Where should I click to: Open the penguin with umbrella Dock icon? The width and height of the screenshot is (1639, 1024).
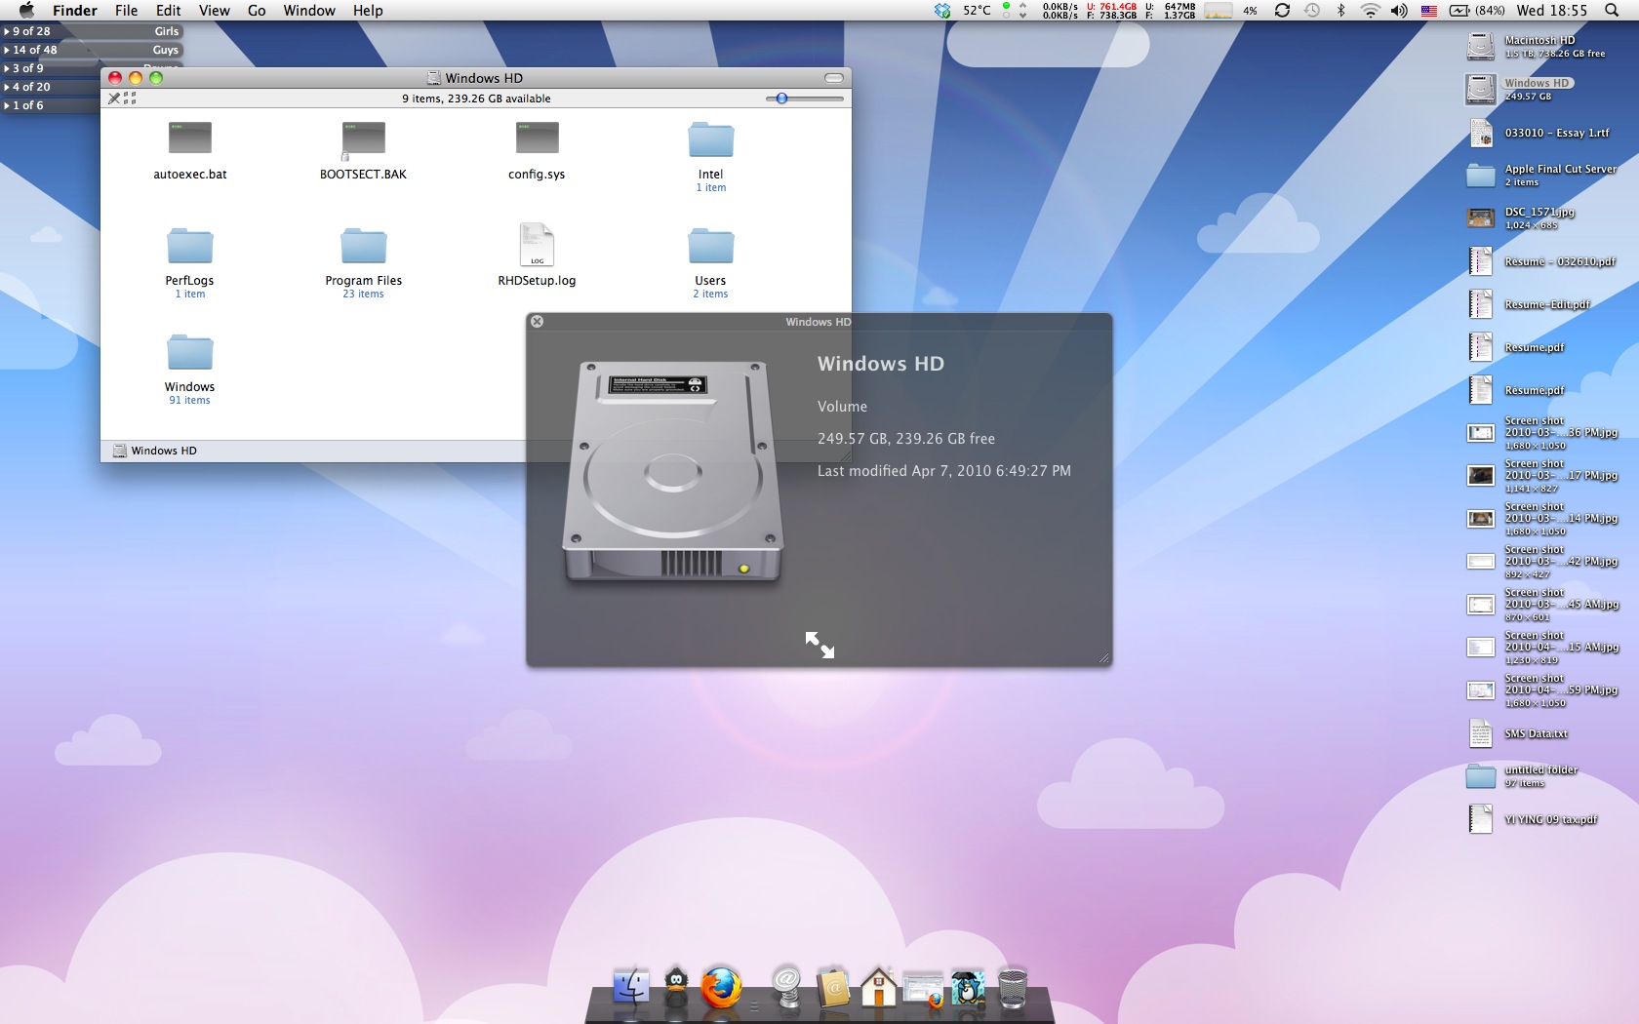click(x=968, y=988)
